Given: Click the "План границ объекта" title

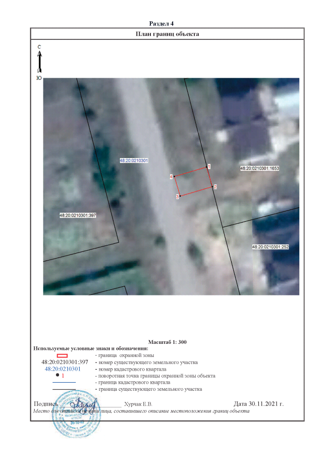Looking at the screenshot, I should (x=168, y=34).
